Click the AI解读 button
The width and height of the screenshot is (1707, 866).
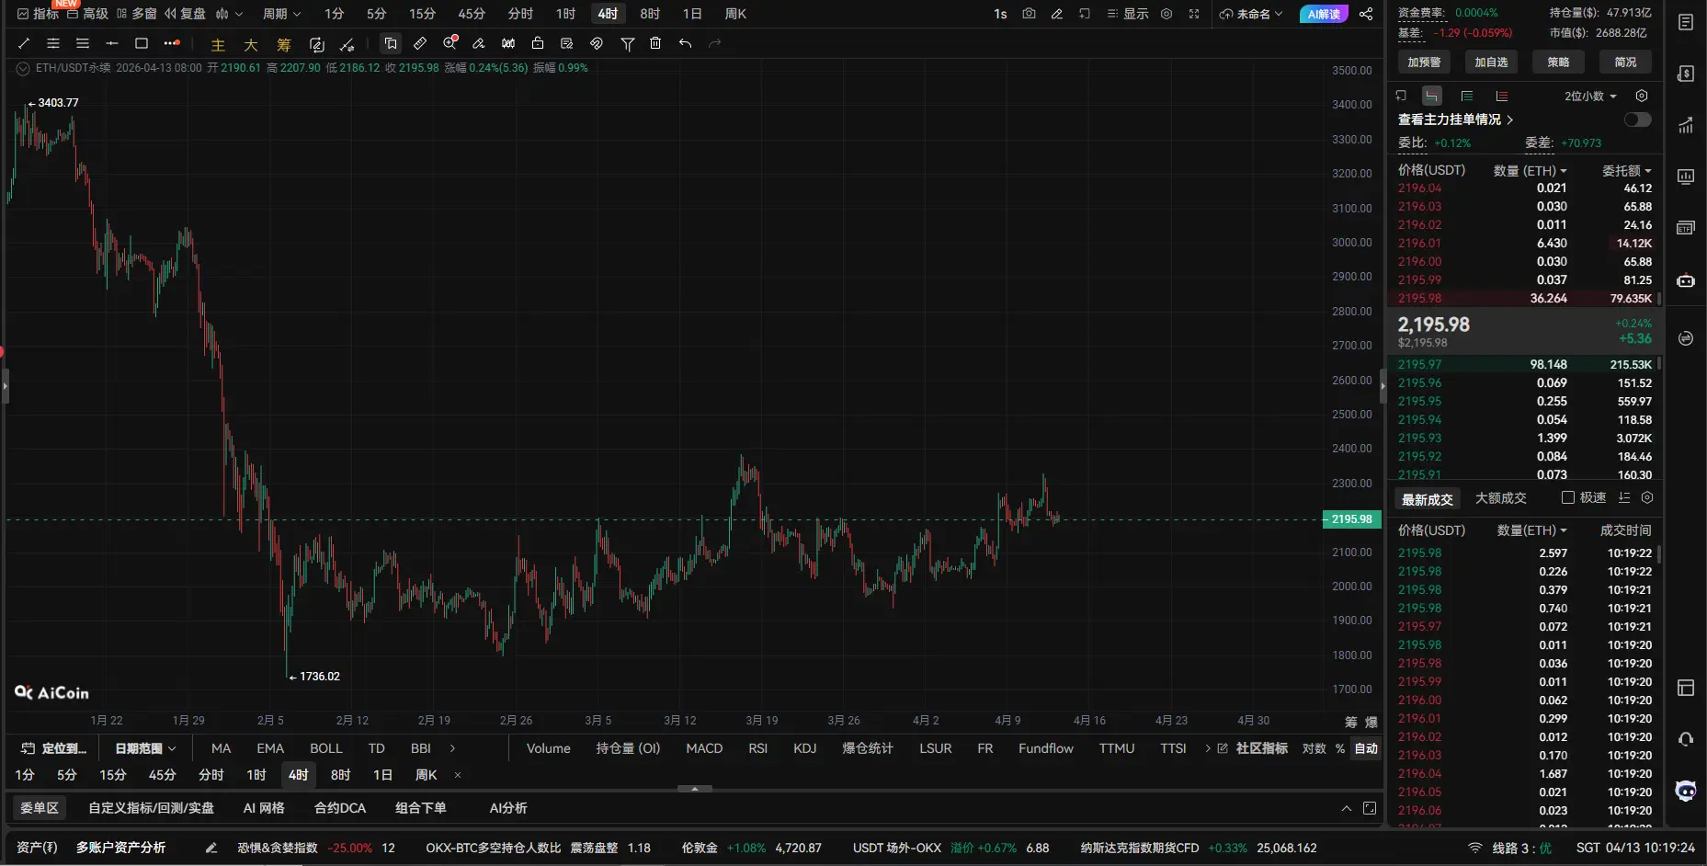(1324, 14)
